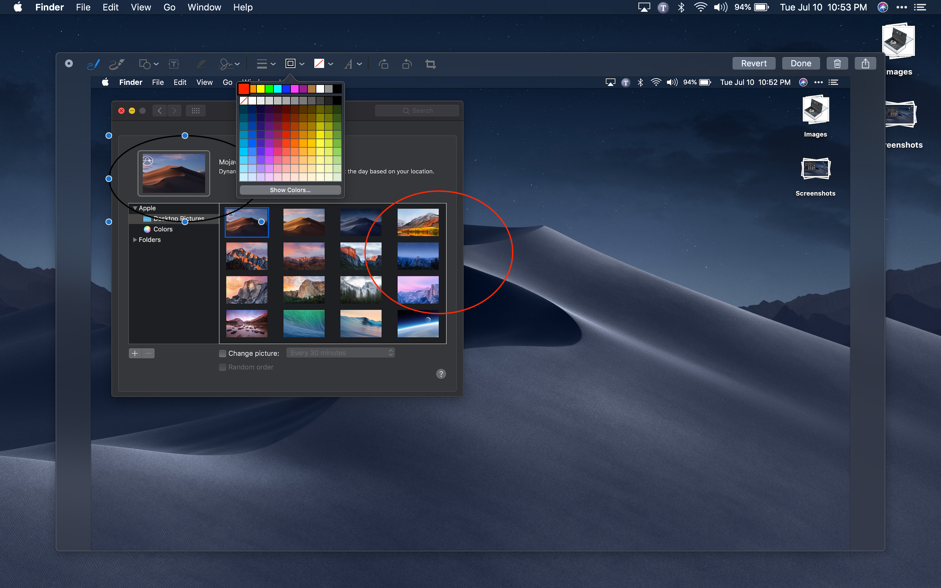
Task: Select the flip horizontal tool
Action: coord(405,64)
